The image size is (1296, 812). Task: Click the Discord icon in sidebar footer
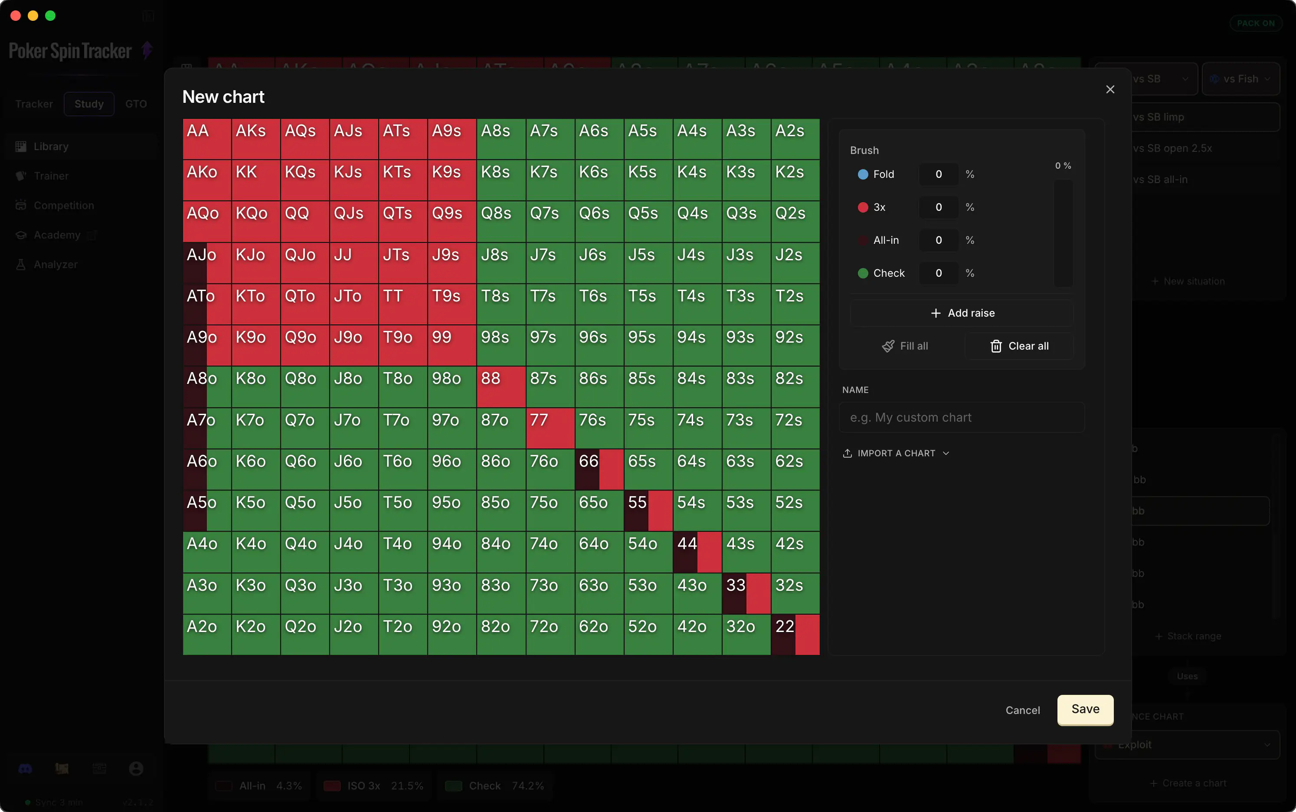(25, 769)
